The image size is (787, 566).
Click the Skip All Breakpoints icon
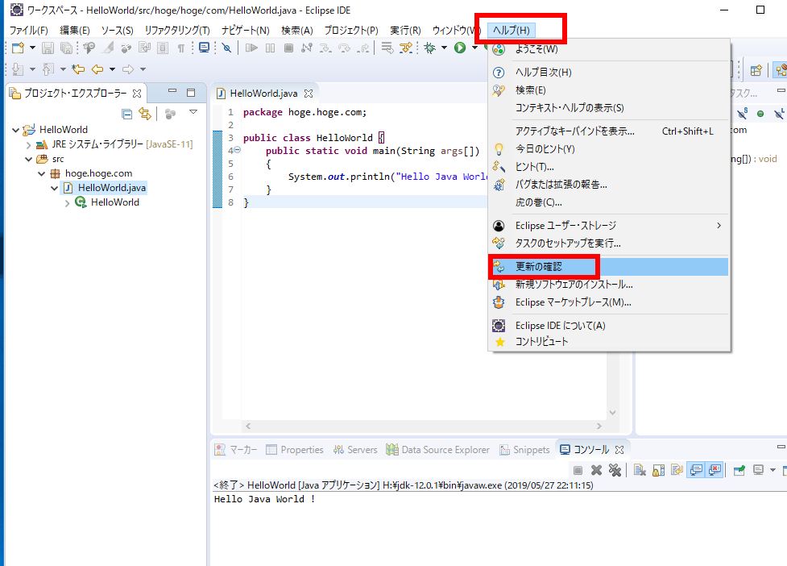coord(227,48)
